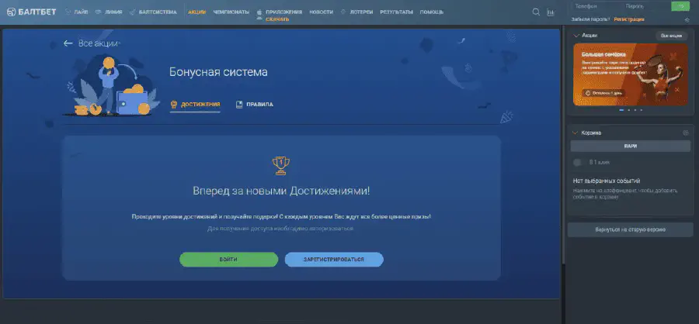Collapse the Корзина panel
The image size is (699, 324).
click(576, 133)
